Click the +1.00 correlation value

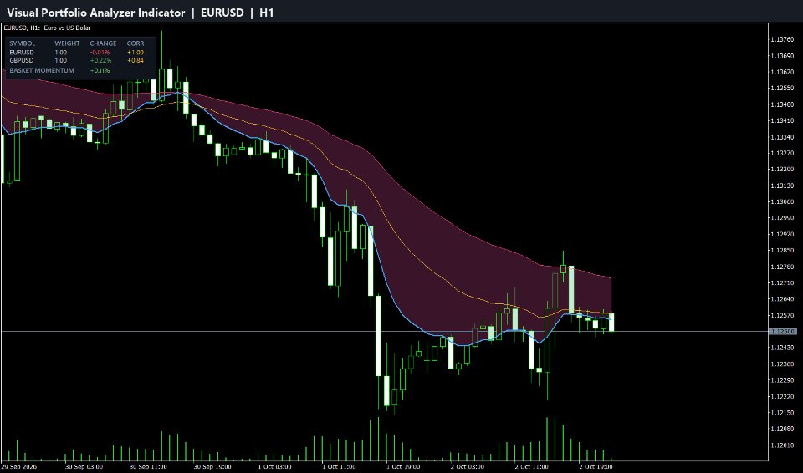(136, 52)
